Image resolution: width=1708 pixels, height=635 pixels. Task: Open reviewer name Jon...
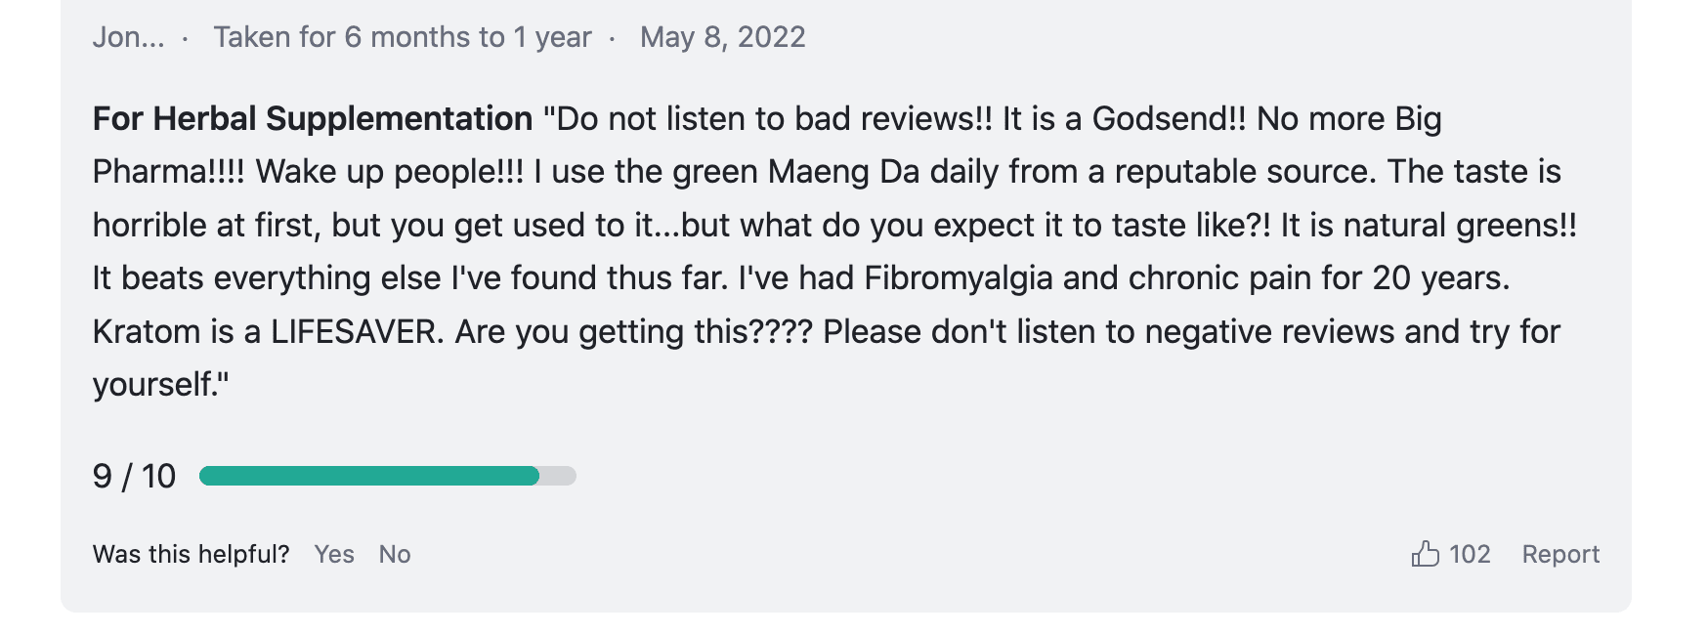tap(128, 37)
